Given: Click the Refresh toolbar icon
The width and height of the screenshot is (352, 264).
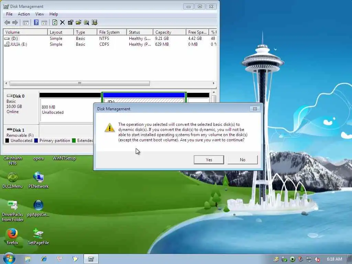Looking at the screenshot, I should [55, 22].
